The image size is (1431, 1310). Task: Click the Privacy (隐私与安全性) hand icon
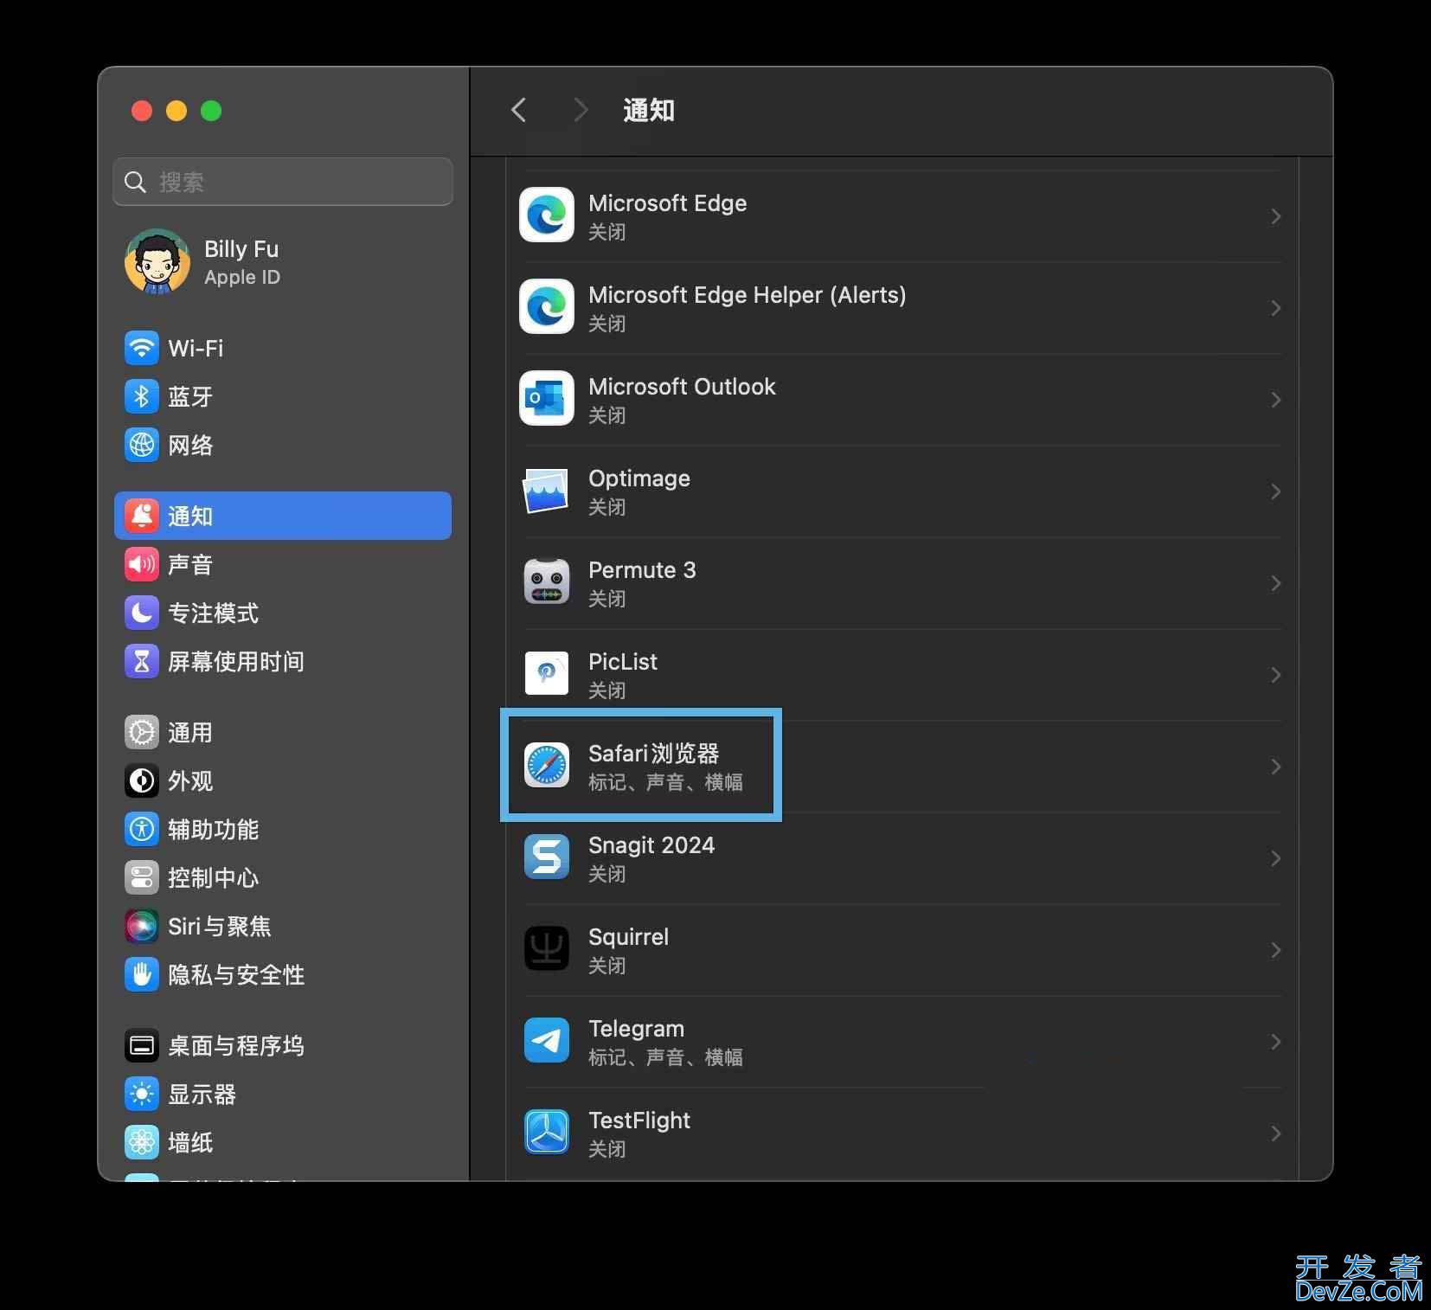pos(142,974)
